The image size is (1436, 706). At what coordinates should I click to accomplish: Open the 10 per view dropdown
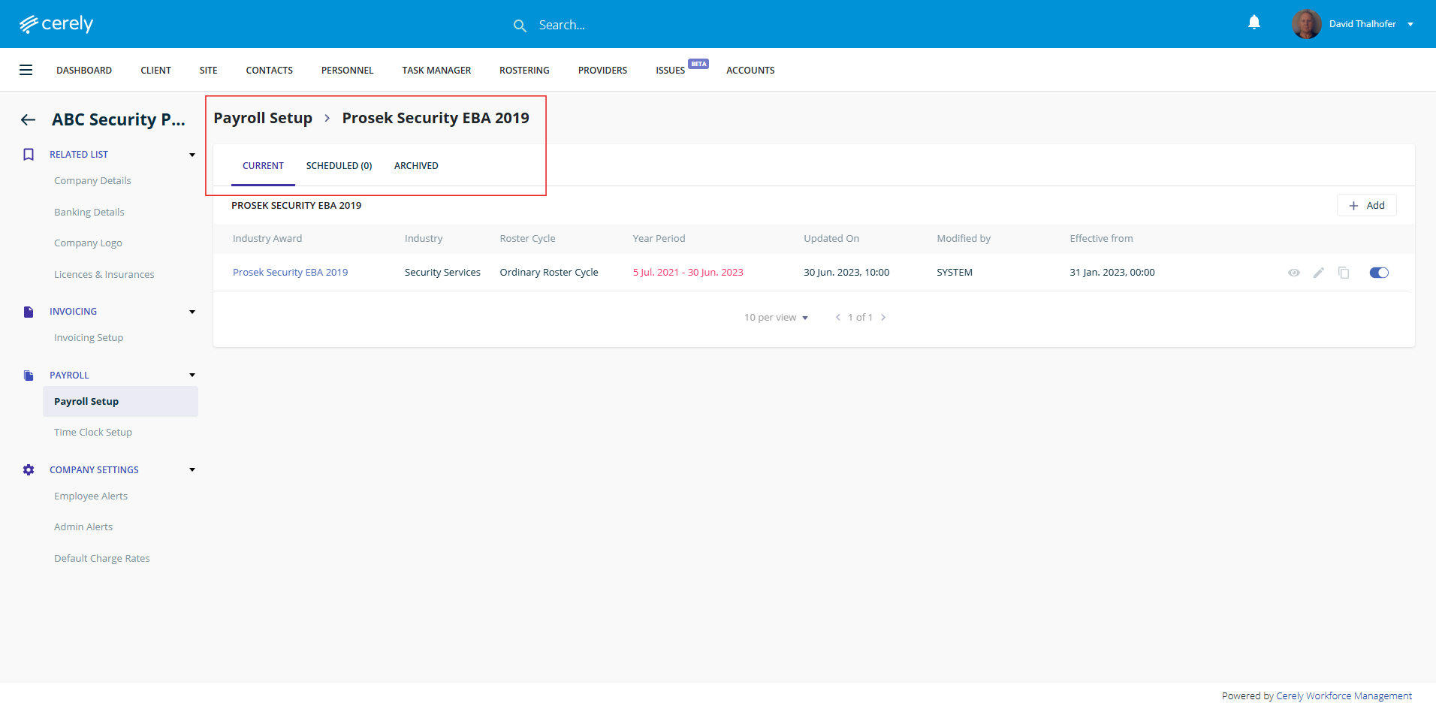(x=776, y=318)
